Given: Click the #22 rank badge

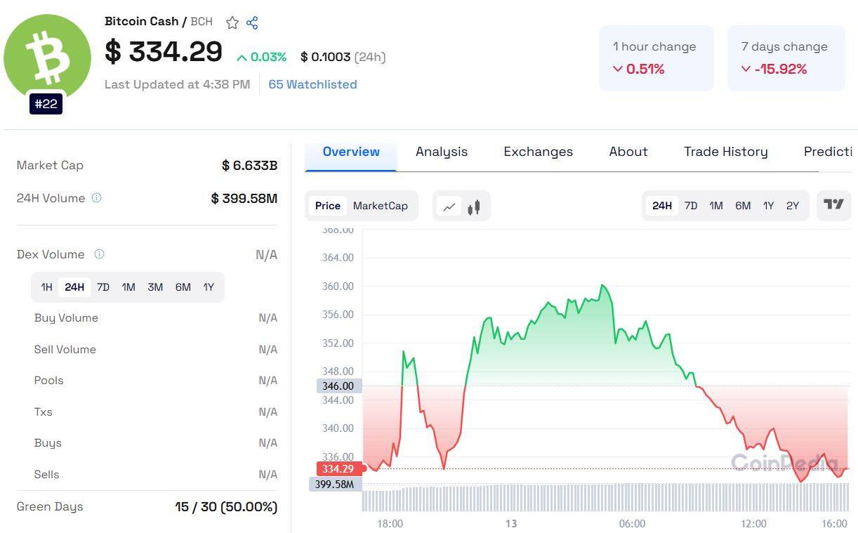Looking at the screenshot, I should pyautogui.click(x=46, y=105).
